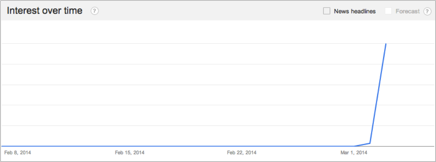Click the midpoint of the steep blue rise

point(378,94)
